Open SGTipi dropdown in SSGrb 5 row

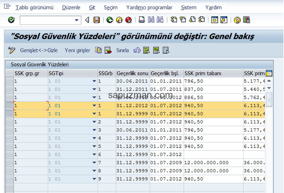pyautogui.click(x=94, y=146)
